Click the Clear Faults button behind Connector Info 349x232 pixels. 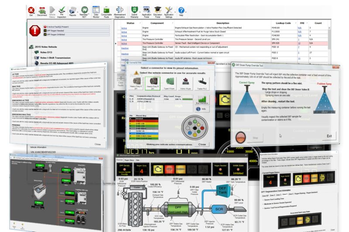[121, 80]
